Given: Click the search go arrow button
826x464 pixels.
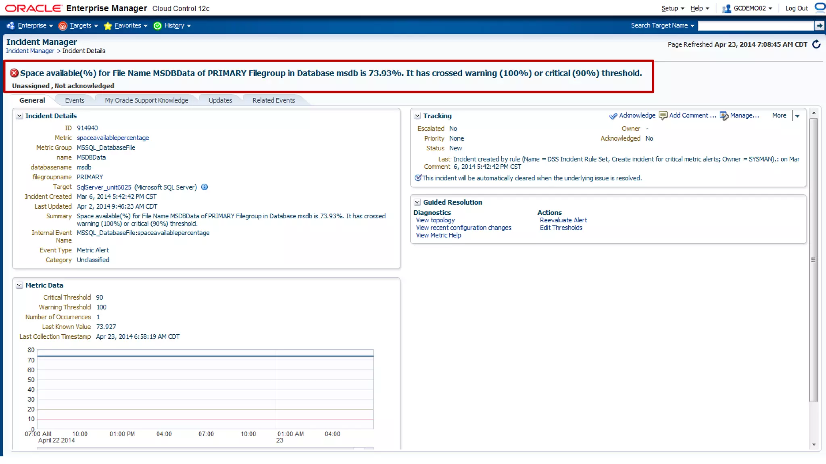Looking at the screenshot, I should click(x=819, y=26).
